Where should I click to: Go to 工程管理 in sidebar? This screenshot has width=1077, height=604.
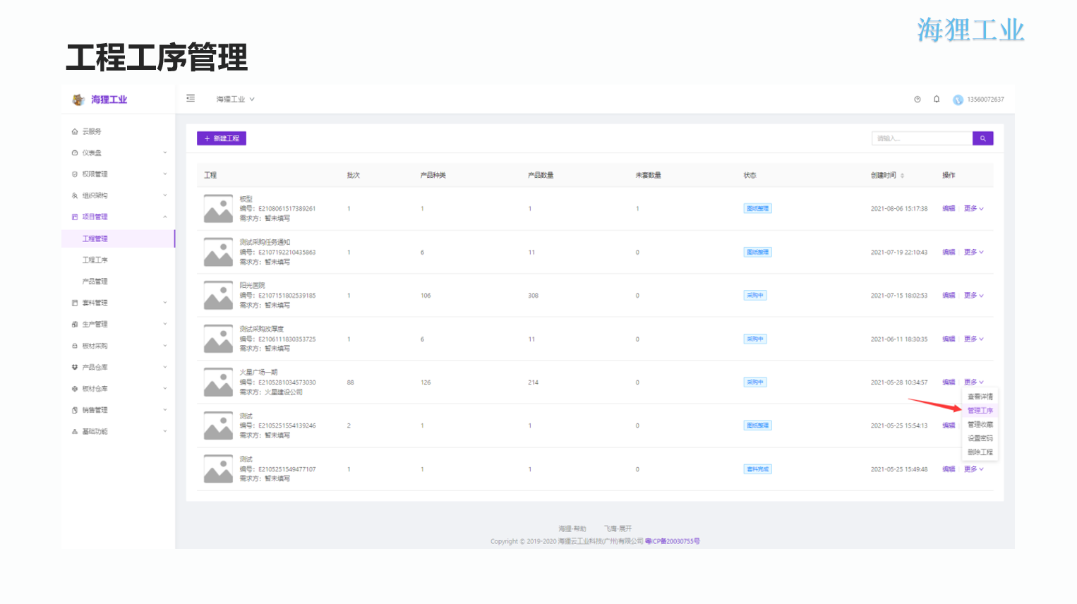pyautogui.click(x=118, y=238)
